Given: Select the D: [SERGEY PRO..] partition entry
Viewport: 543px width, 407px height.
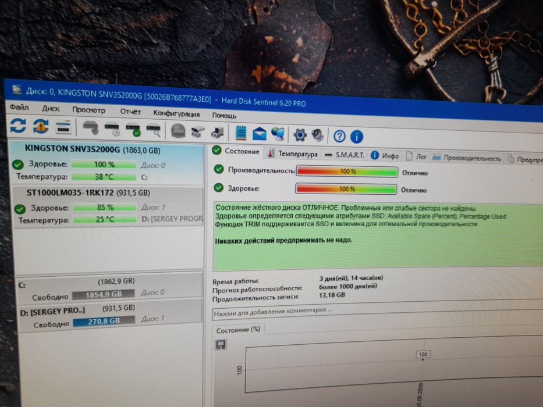Looking at the screenshot, I should click(x=110, y=316).
